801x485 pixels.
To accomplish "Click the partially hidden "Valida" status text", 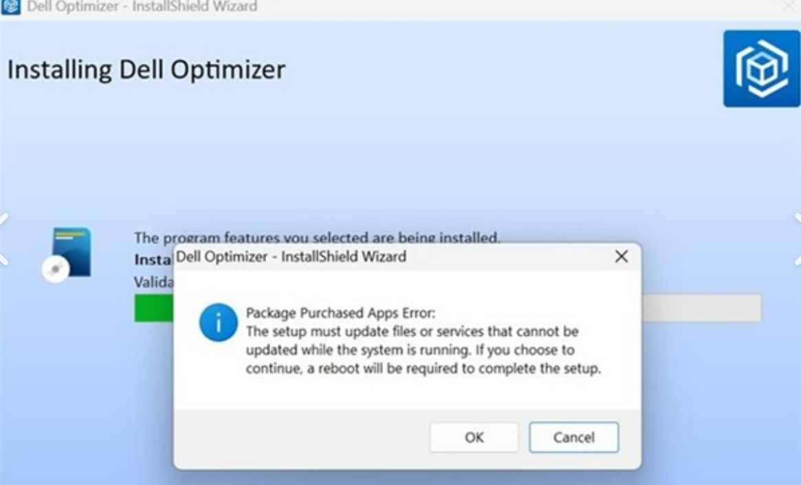I will [152, 282].
